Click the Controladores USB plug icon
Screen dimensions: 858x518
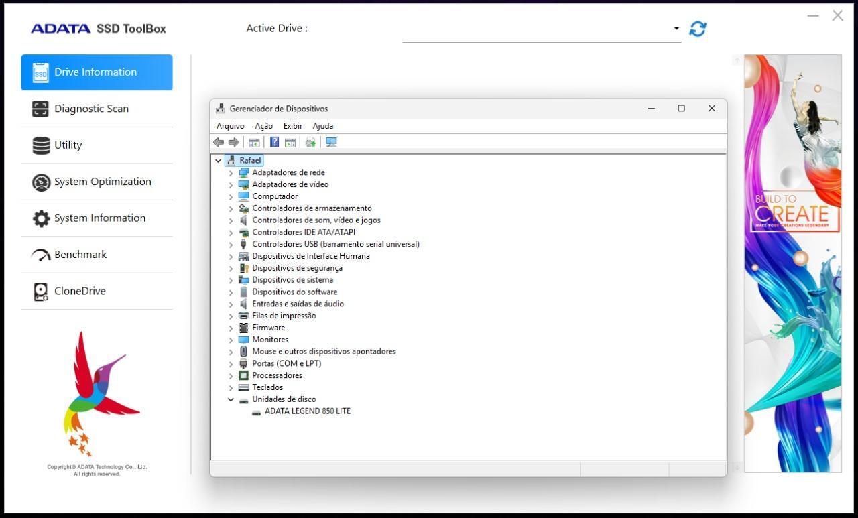[x=243, y=245]
